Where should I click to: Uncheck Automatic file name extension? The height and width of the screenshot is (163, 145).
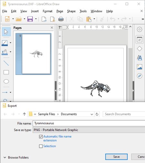click(x=41, y=137)
